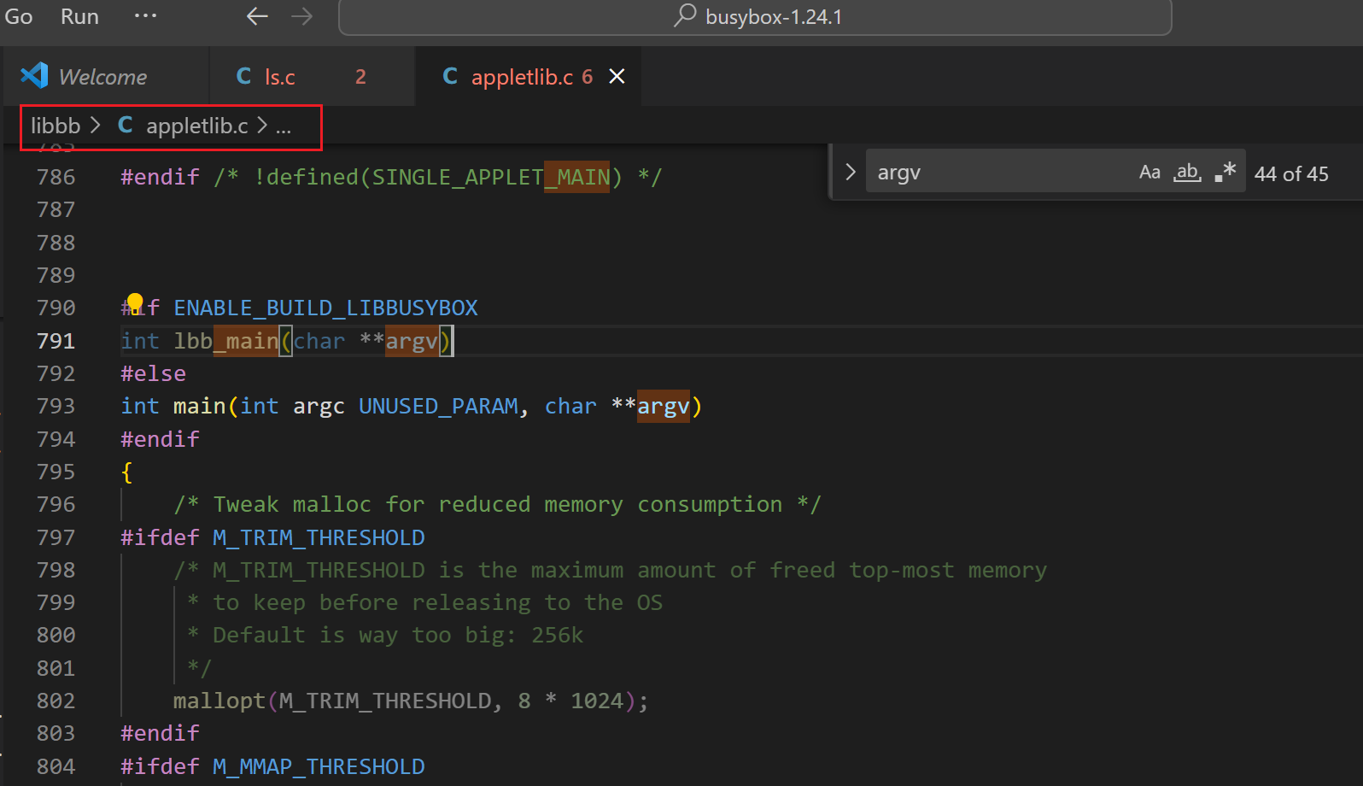This screenshot has height=786, width=1363.
Task: Click the 'Tweak malloc' comment on line 796
Action: tap(497, 504)
